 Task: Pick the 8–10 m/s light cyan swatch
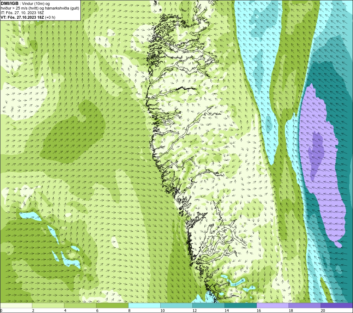click(x=144, y=305)
